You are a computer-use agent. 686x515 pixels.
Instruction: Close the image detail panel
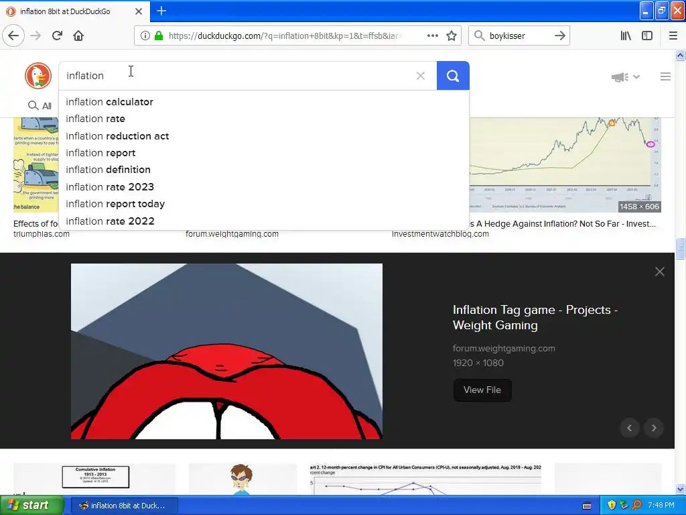click(x=660, y=272)
